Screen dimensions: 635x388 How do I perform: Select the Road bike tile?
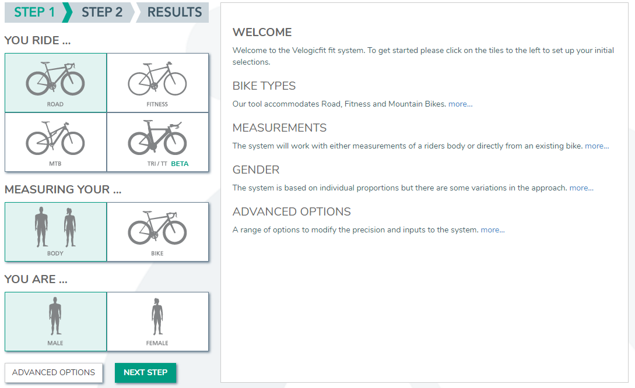(x=55, y=83)
